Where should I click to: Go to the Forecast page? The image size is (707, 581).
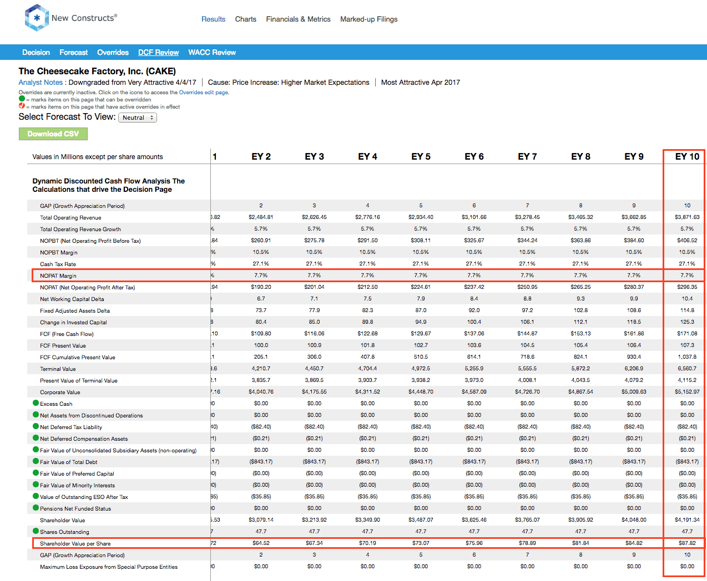pos(73,52)
